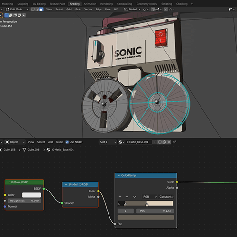Open Diffuse BSDF white color swatch

[x=31, y=195]
